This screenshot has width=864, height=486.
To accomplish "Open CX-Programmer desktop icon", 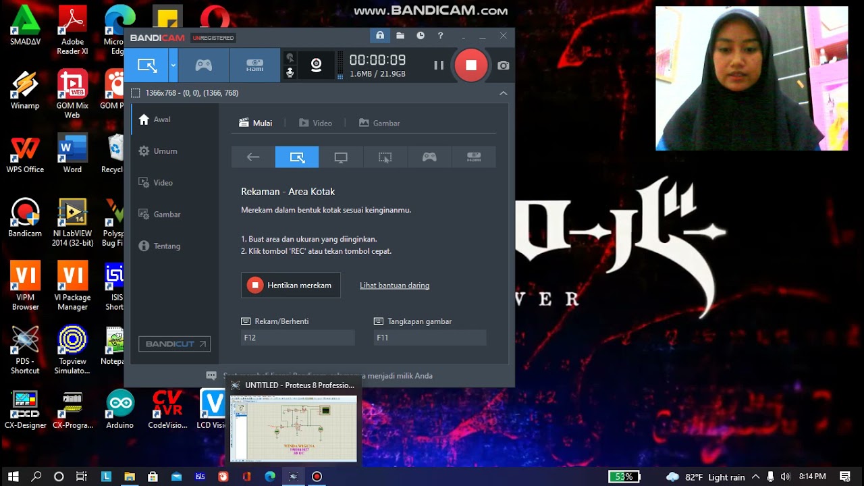I will [x=72, y=410].
